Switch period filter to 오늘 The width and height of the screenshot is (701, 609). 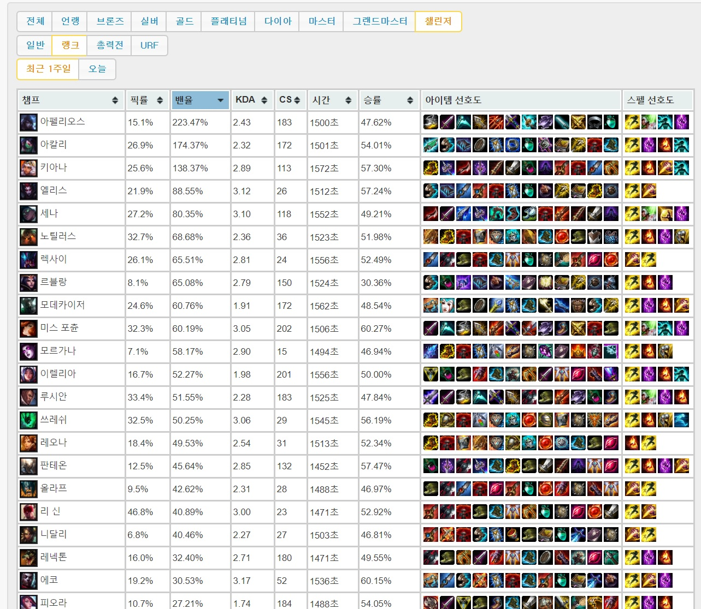coord(97,69)
